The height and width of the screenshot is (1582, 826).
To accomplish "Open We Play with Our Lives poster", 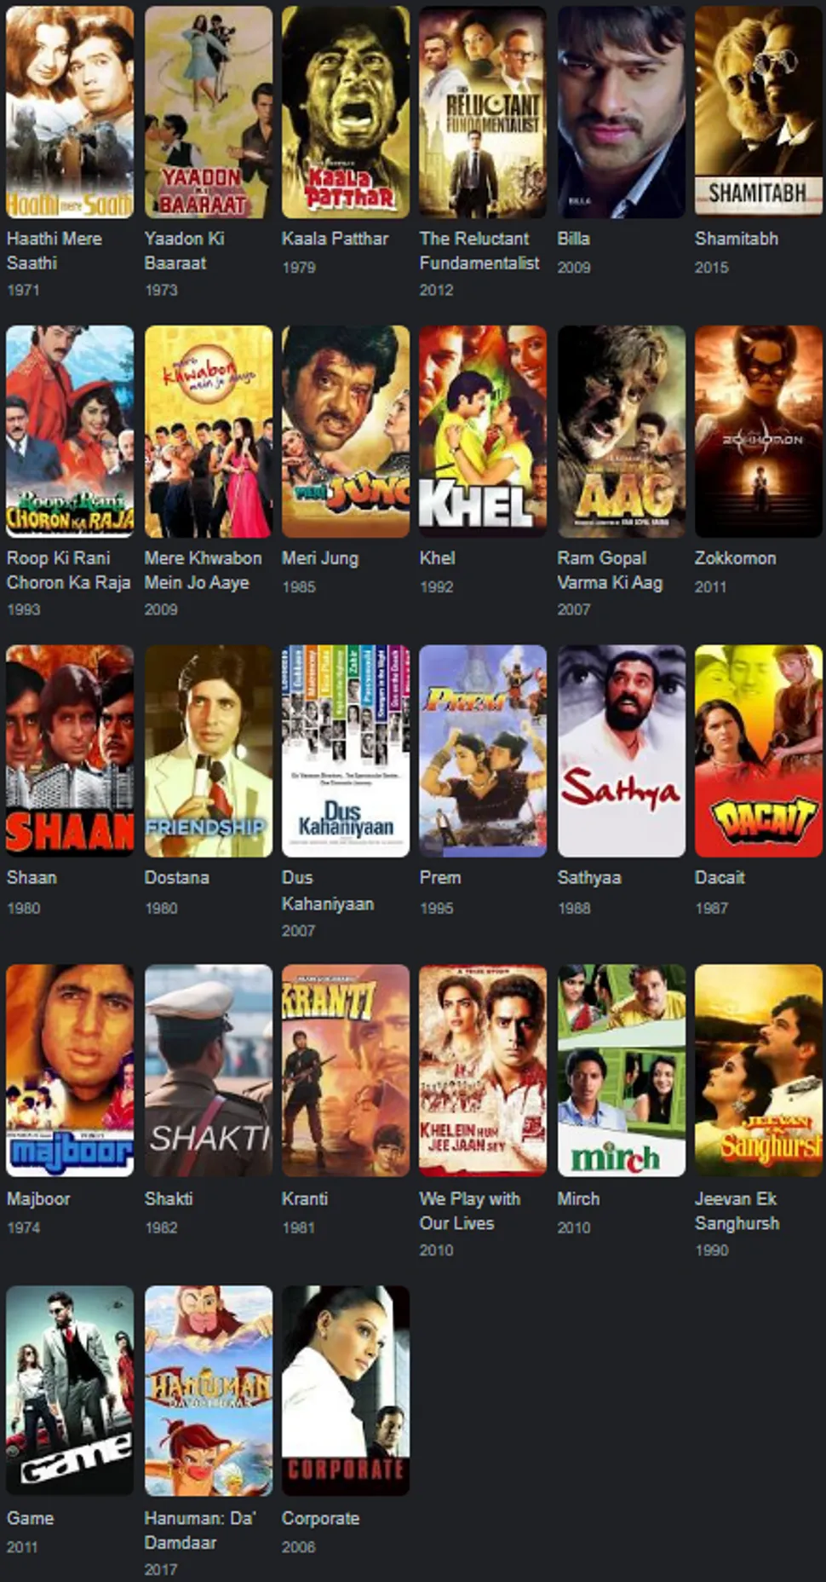I will pyautogui.click(x=483, y=1071).
